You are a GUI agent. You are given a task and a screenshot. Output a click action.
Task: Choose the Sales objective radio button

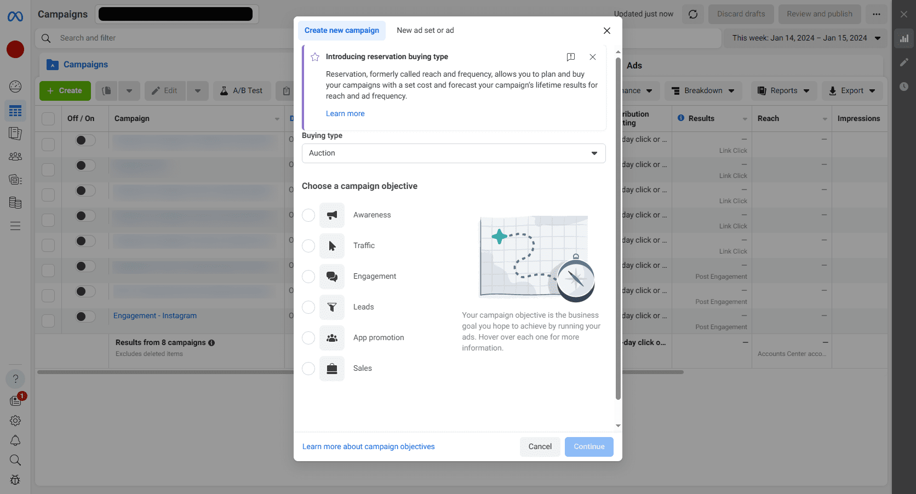pyautogui.click(x=308, y=369)
